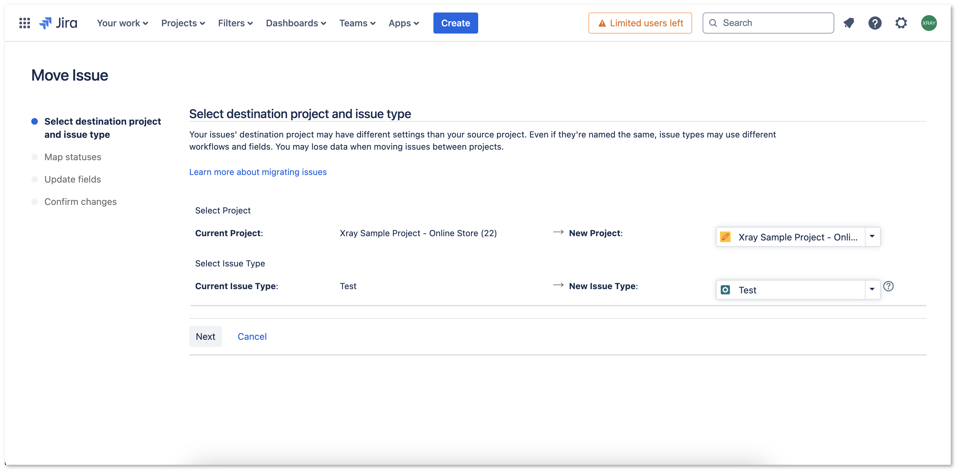Expand the New Issue Type dropdown arrow

coord(872,289)
